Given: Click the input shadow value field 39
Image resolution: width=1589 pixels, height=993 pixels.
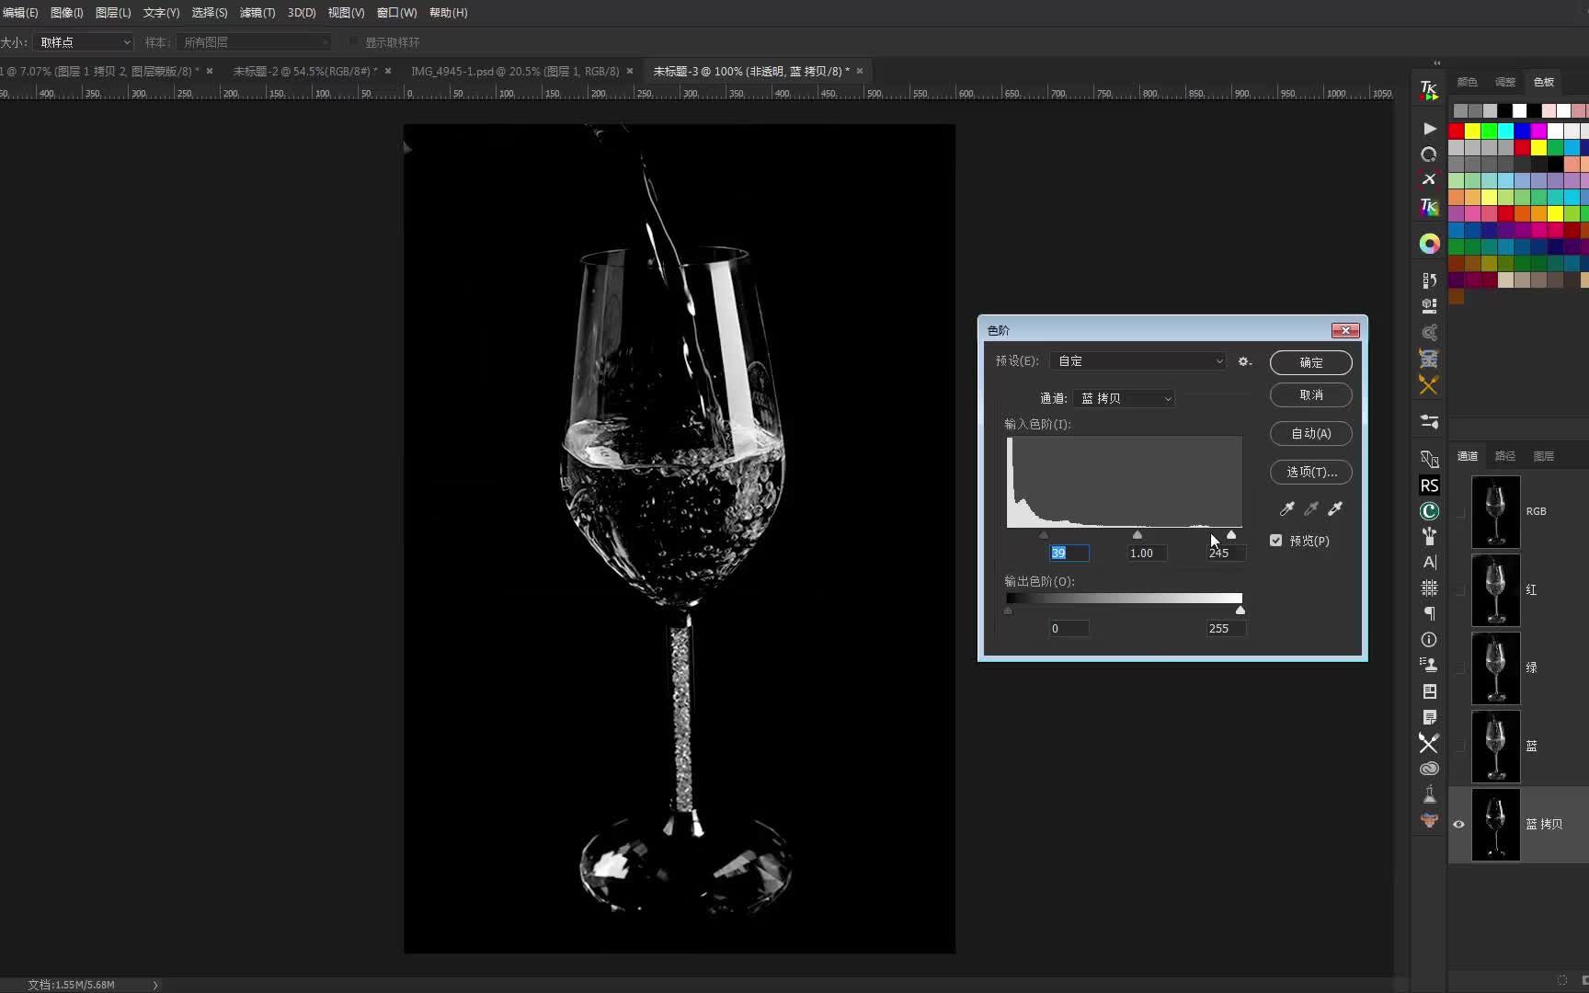Looking at the screenshot, I should (1069, 553).
